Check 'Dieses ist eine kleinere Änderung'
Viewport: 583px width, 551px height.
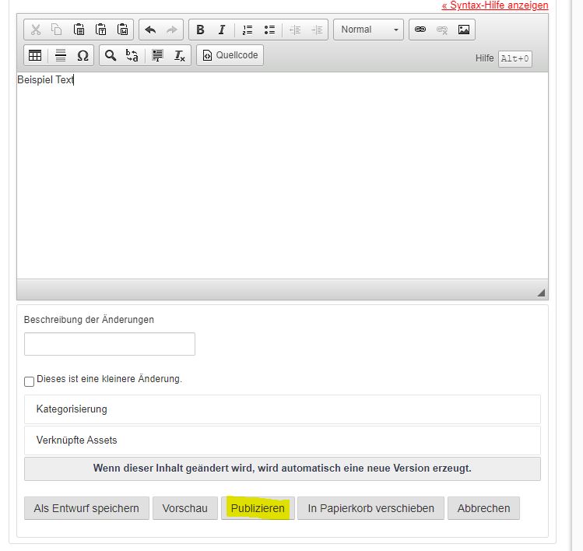(30, 381)
